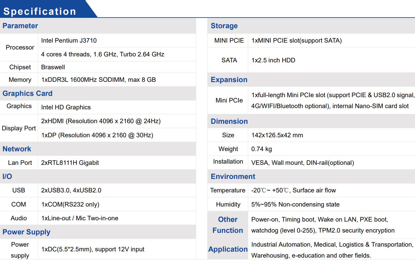
Task: Click the 2xRTL8111H Gigabit value
Action: coord(70,163)
